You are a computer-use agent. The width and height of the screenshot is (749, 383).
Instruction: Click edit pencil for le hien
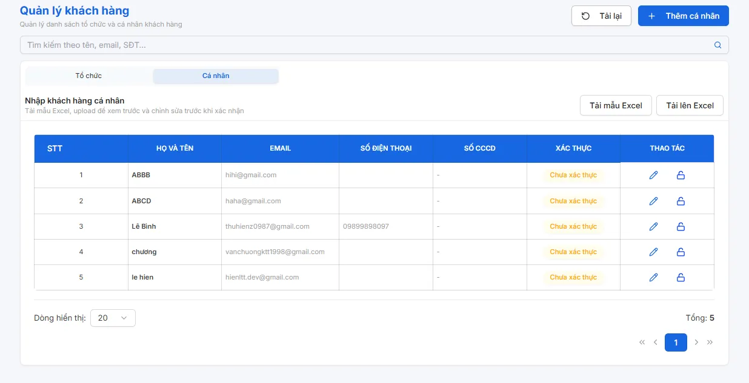click(653, 277)
